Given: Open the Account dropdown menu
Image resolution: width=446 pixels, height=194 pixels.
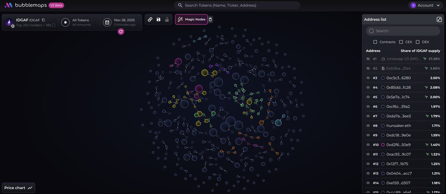Looking at the screenshot, I should coord(426,5).
